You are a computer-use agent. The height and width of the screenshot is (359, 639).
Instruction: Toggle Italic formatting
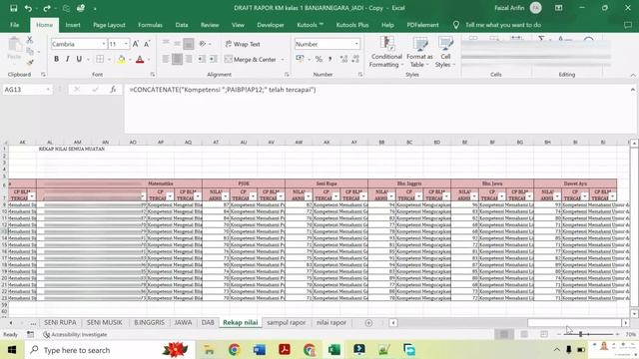[67, 59]
